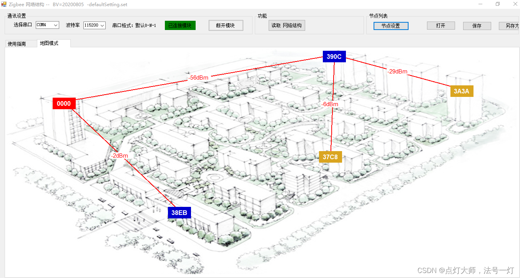Click the -29dBm signal label
This screenshot has height=278, width=520.
(x=397, y=72)
